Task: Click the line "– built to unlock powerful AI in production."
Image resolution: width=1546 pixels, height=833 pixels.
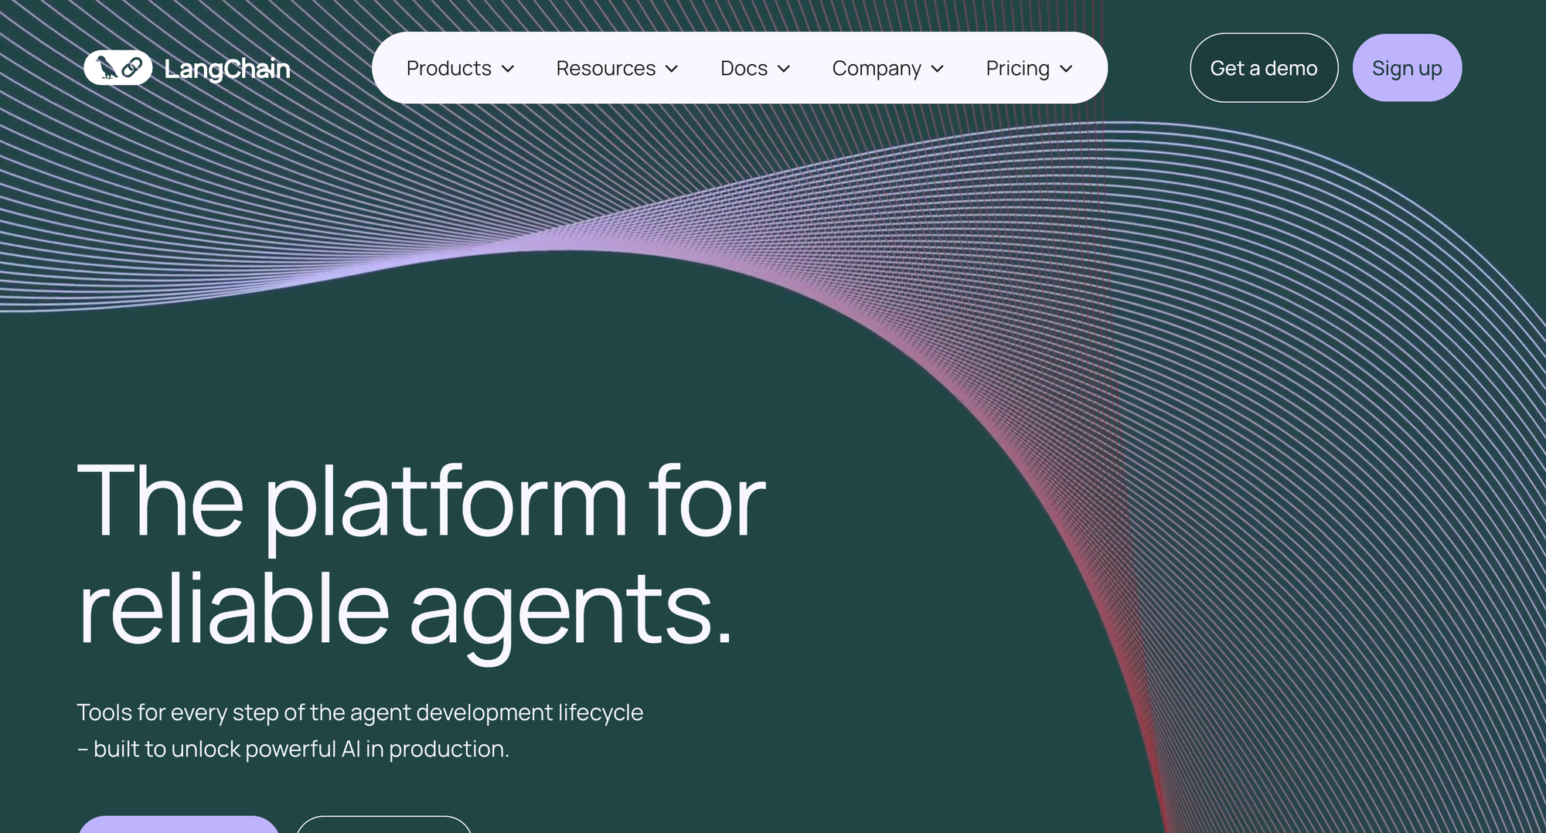Action: 293,749
